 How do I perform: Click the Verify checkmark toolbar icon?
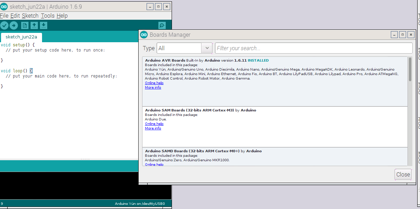tap(4, 25)
